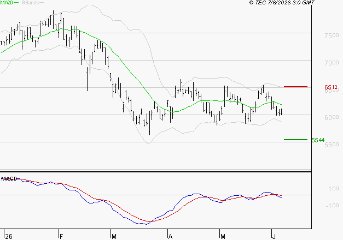Viewport: 343px width, 240px height.
Task: Click the green 5544 support value
Action: [318, 140]
